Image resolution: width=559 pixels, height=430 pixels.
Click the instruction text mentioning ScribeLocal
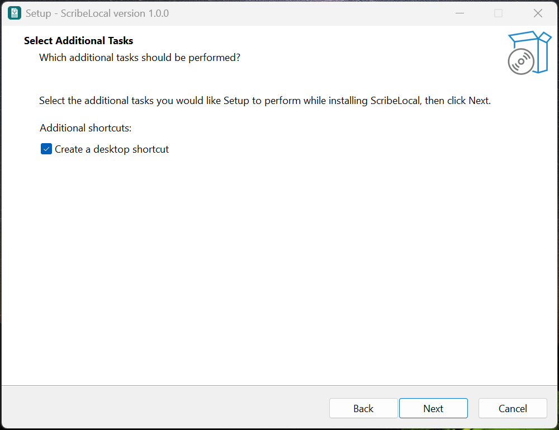[264, 101]
